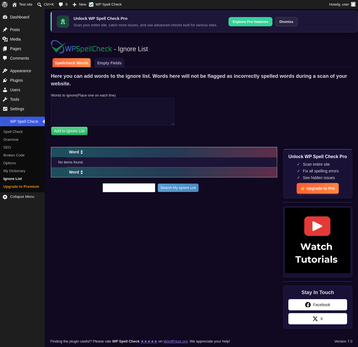Click the WordPress logo icon in admin bar
Screen dimensions: 358x347
[x=5, y=4]
